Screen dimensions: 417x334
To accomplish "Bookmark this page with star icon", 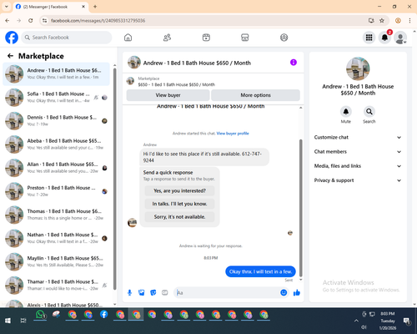I will [382, 21].
